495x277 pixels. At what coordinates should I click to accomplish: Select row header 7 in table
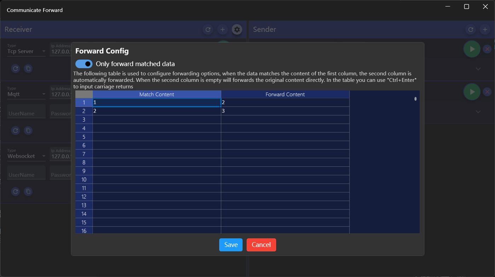point(84,154)
